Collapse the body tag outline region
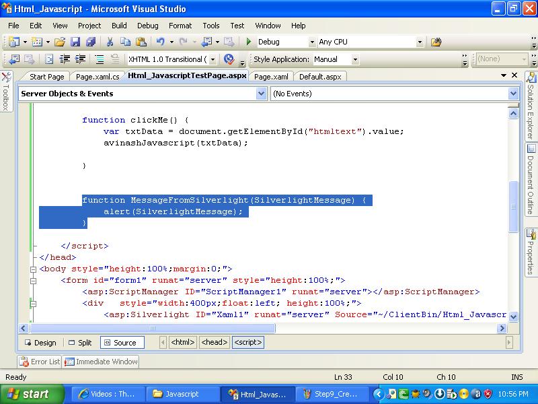538x404 pixels. click(x=33, y=269)
